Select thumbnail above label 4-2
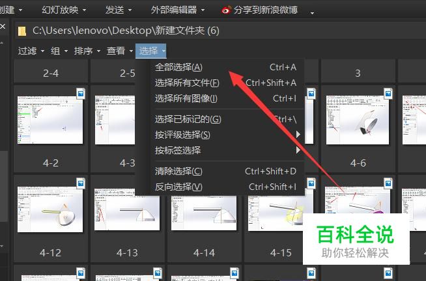 [50, 120]
